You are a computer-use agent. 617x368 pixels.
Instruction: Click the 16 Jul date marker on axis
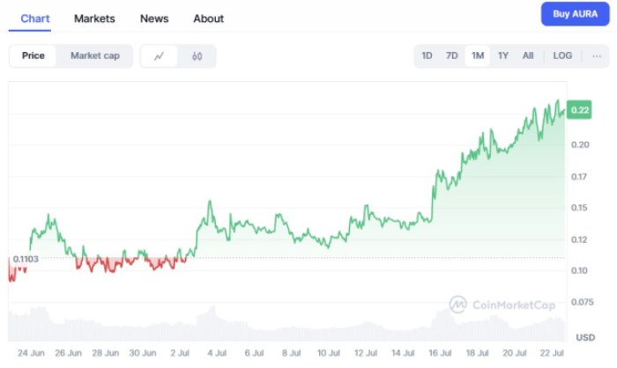(438, 352)
